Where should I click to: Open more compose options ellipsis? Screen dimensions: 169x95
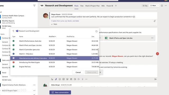click(x=86, y=79)
